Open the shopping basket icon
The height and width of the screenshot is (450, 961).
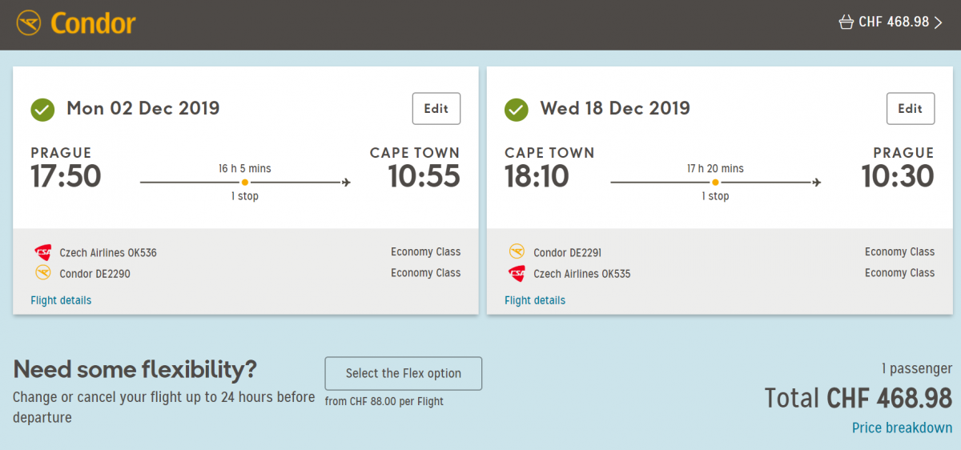pos(846,22)
